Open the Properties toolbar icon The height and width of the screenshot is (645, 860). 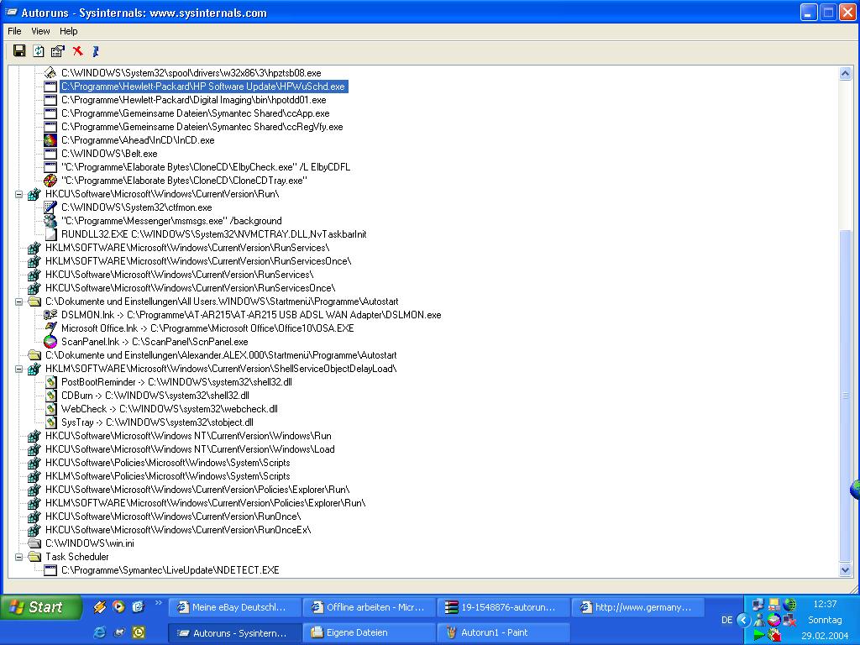tap(57, 51)
